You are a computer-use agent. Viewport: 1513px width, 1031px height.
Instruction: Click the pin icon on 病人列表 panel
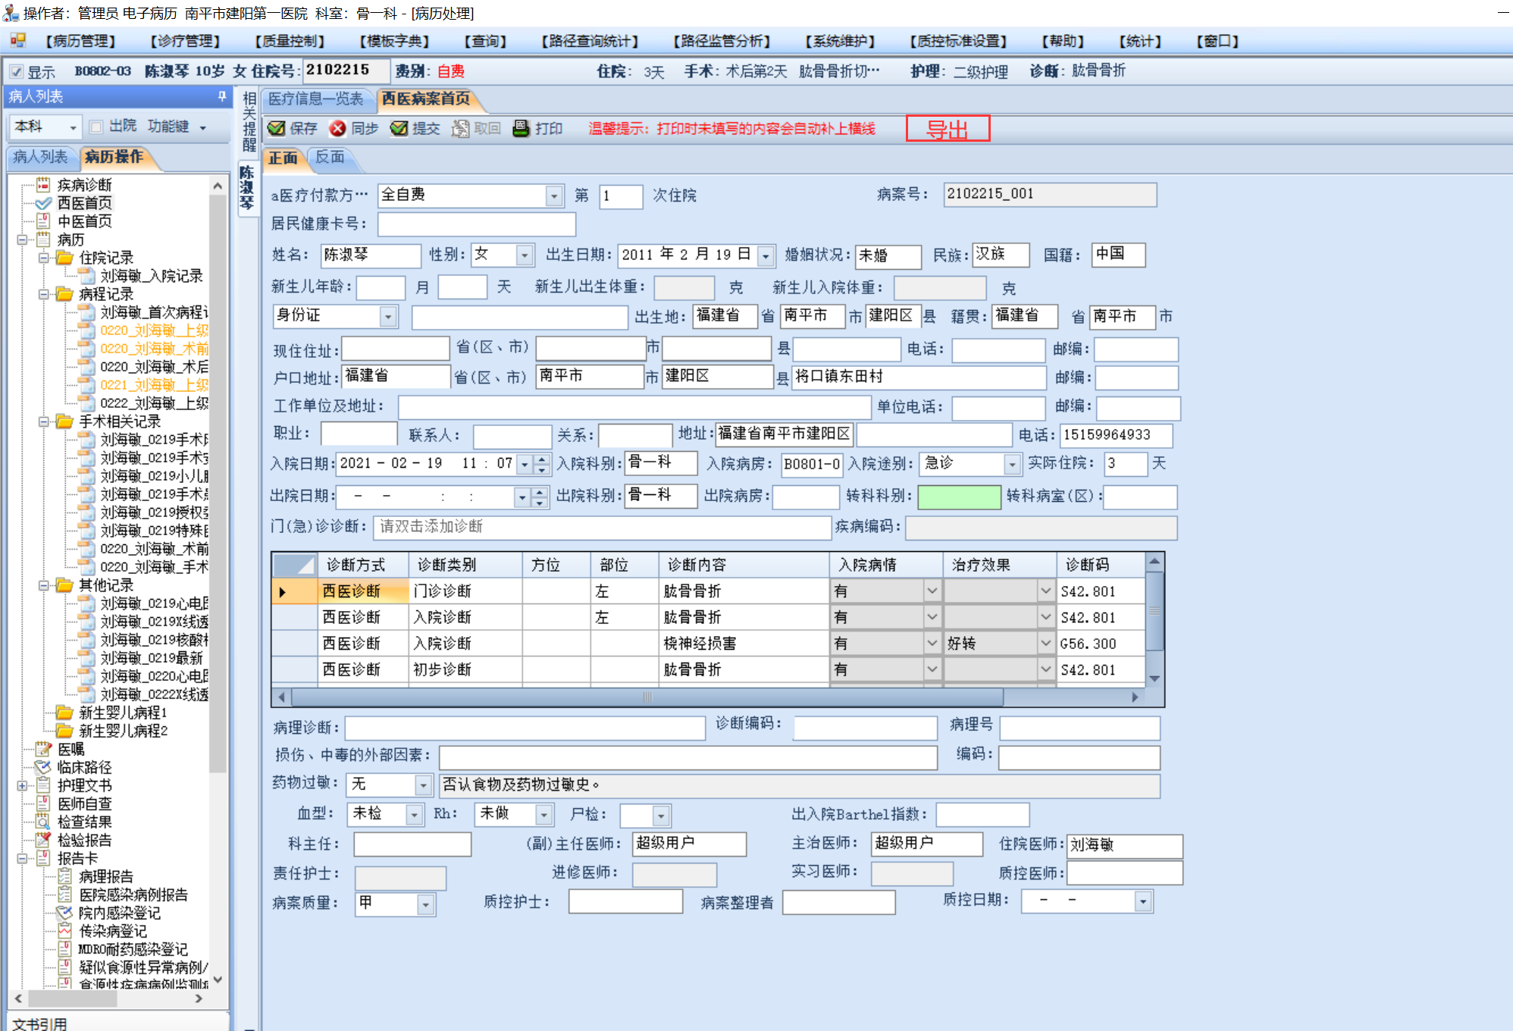point(222,96)
